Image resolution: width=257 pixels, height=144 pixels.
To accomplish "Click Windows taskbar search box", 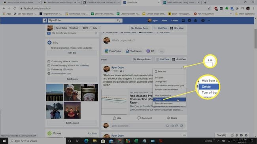I will (37, 141).
